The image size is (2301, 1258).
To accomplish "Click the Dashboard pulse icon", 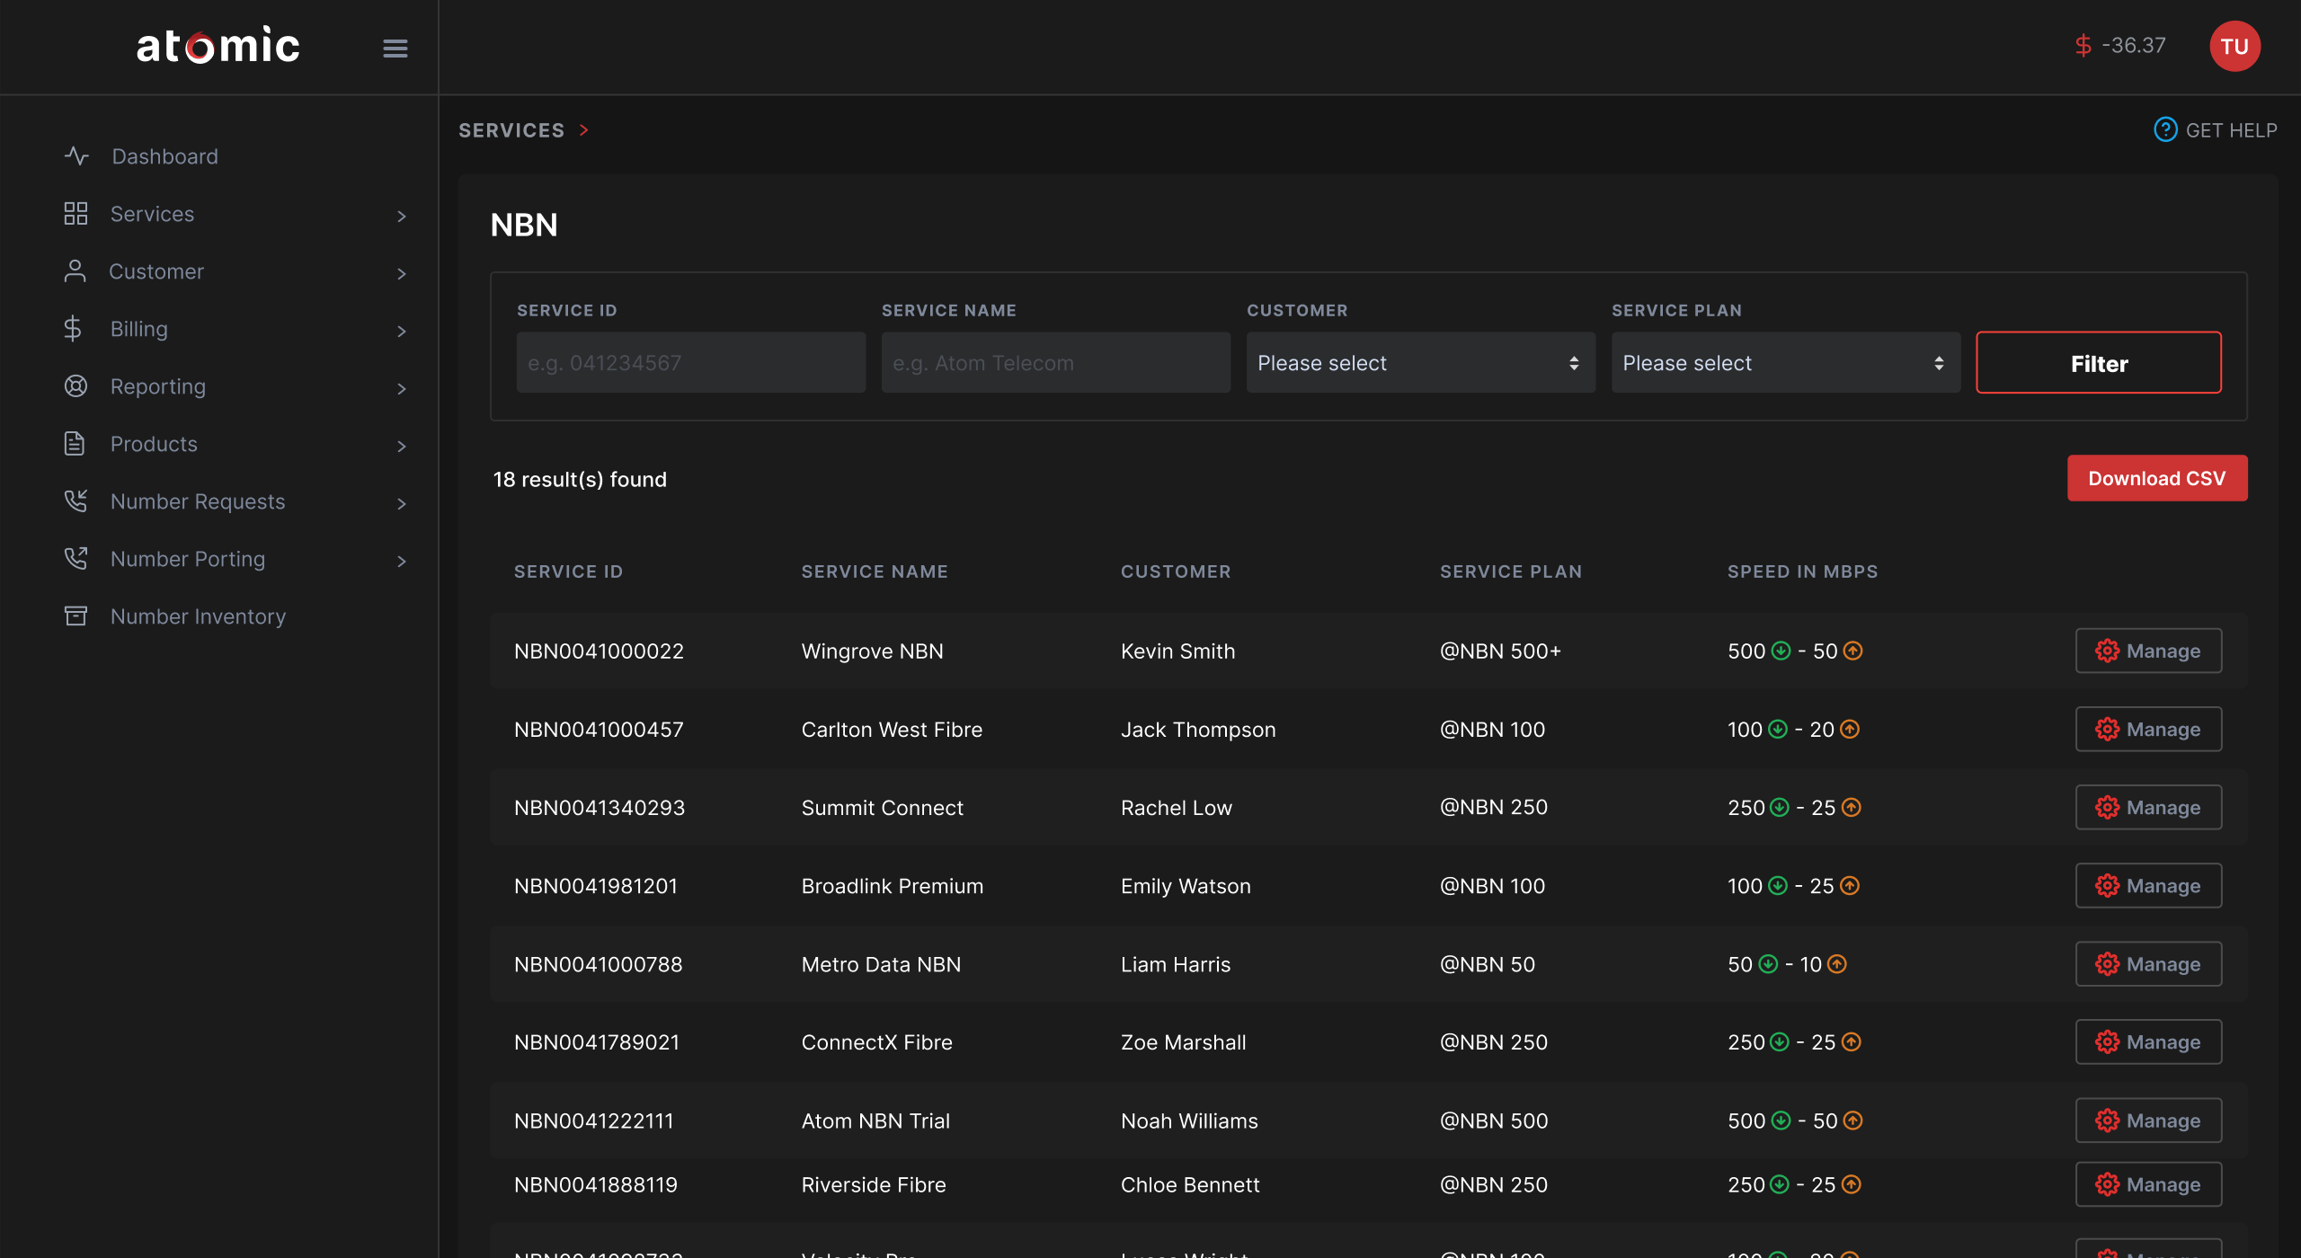I will point(76,156).
